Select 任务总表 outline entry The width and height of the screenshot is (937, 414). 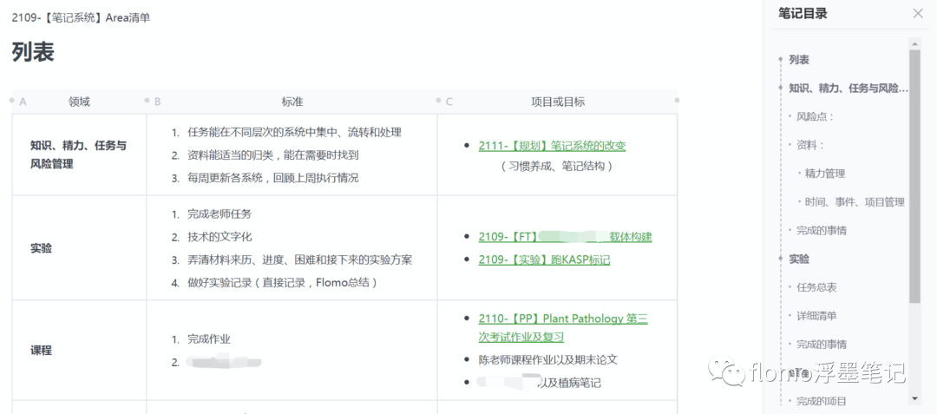pyautogui.click(x=816, y=287)
